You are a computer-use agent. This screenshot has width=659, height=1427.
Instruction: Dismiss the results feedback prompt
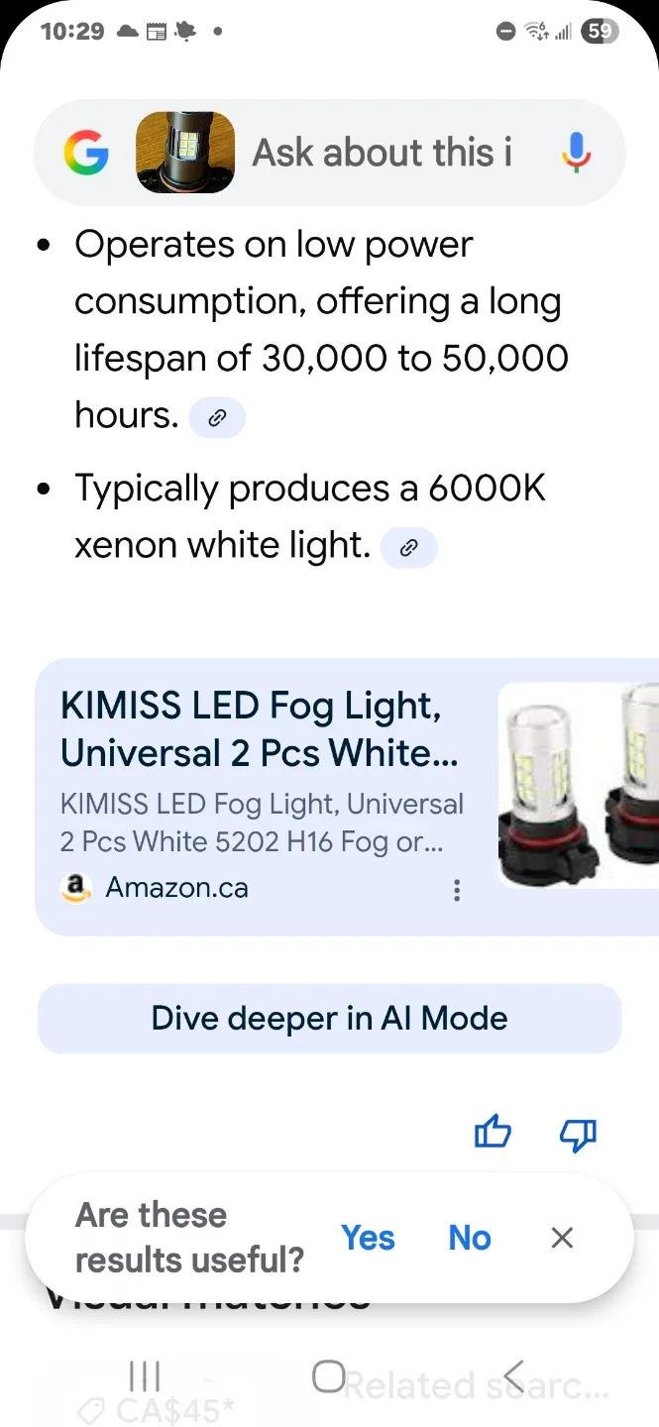click(x=561, y=1238)
